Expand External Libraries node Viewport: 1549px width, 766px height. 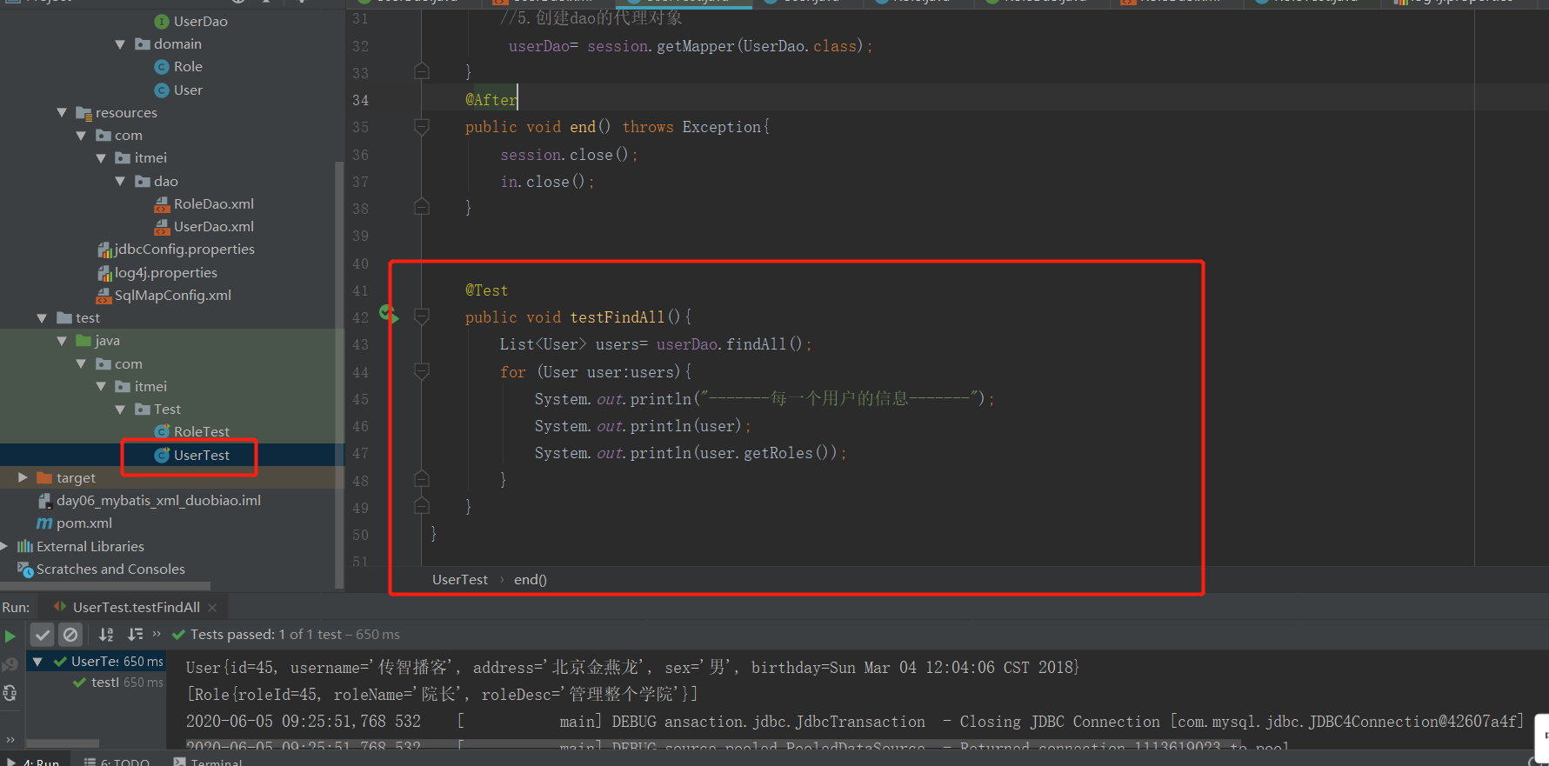point(4,546)
